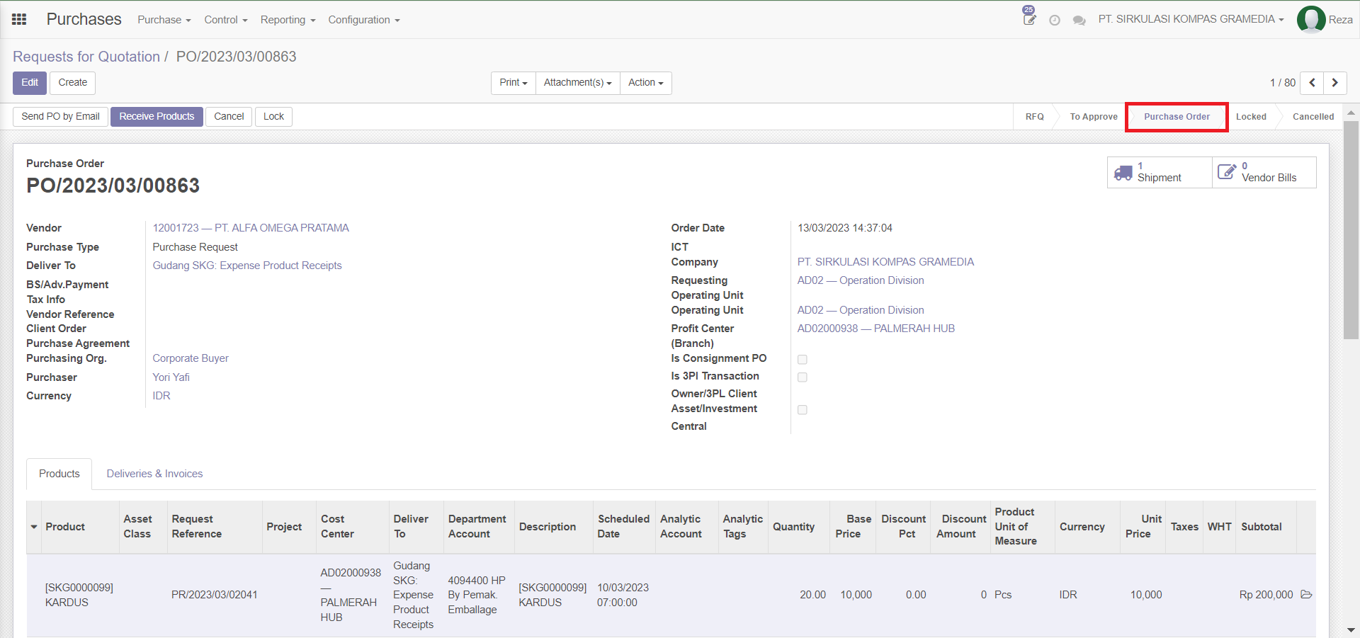1360x638 pixels.
Task: Click the Shipment truck icon
Action: [x=1123, y=173]
